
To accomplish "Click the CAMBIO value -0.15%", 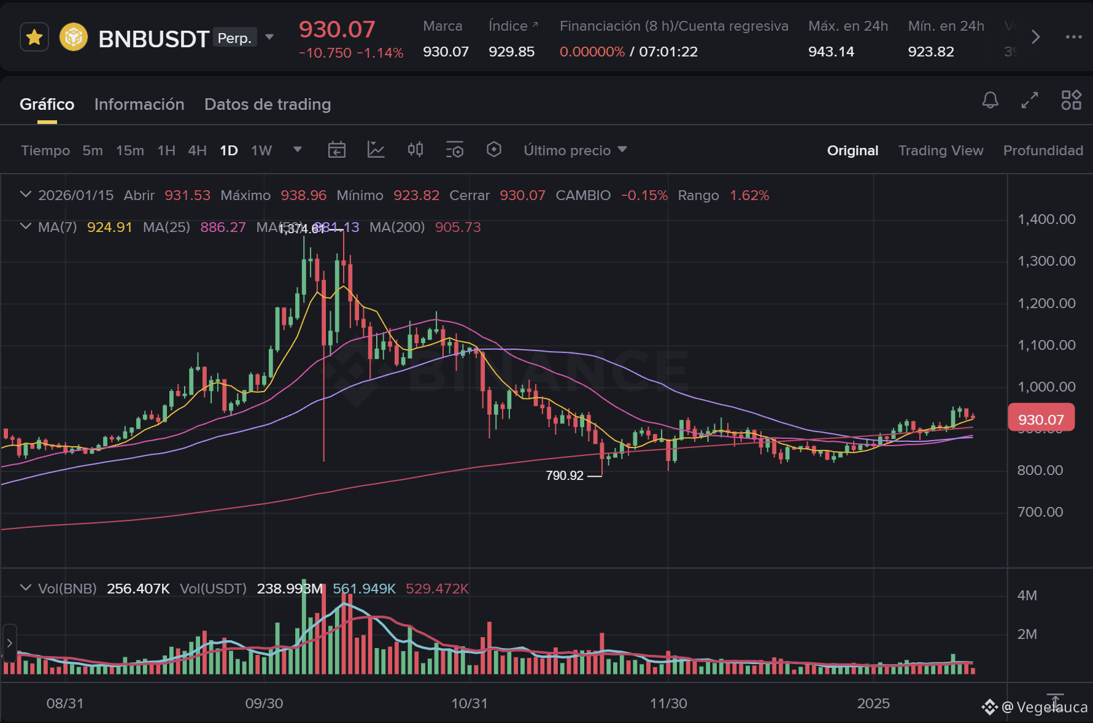I will [x=644, y=195].
